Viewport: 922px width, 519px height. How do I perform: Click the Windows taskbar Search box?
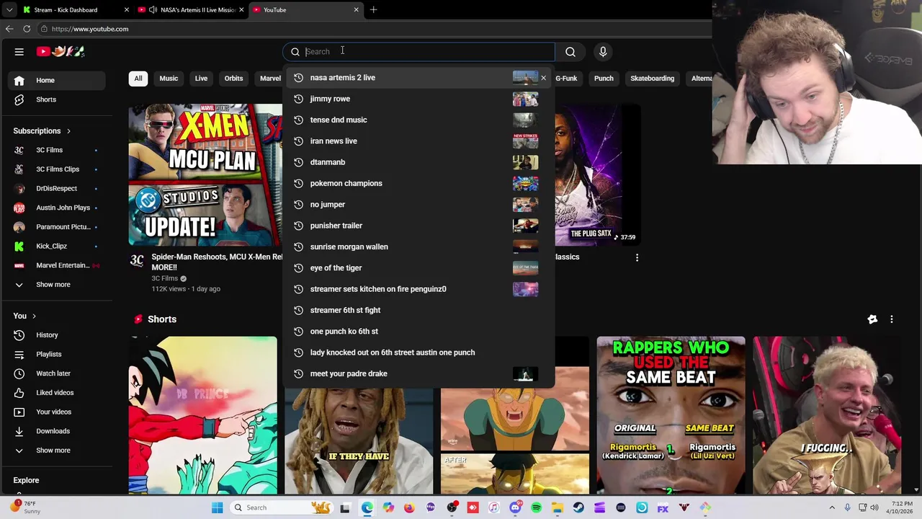(282, 507)
